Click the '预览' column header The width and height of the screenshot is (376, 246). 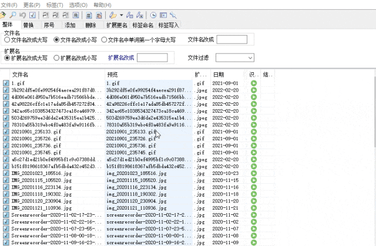pos(149,75)
